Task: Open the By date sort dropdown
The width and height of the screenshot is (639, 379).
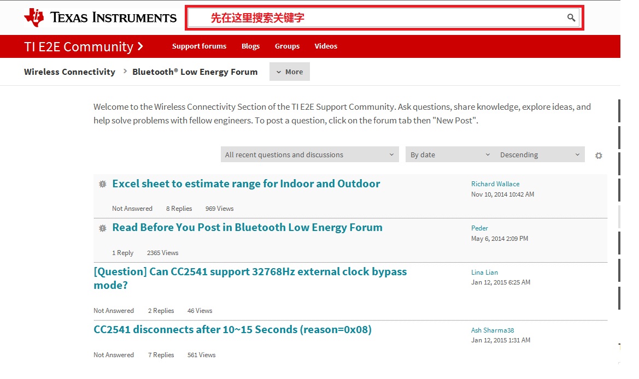Action: point(450,155)
